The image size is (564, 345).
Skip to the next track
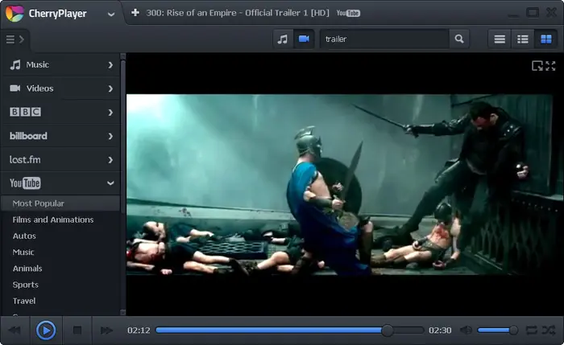[106, 331]
